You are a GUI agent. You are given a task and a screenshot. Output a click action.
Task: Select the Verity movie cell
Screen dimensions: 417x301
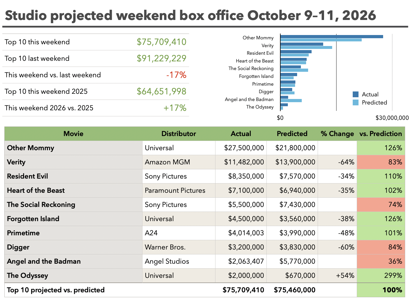coord(73,162)
